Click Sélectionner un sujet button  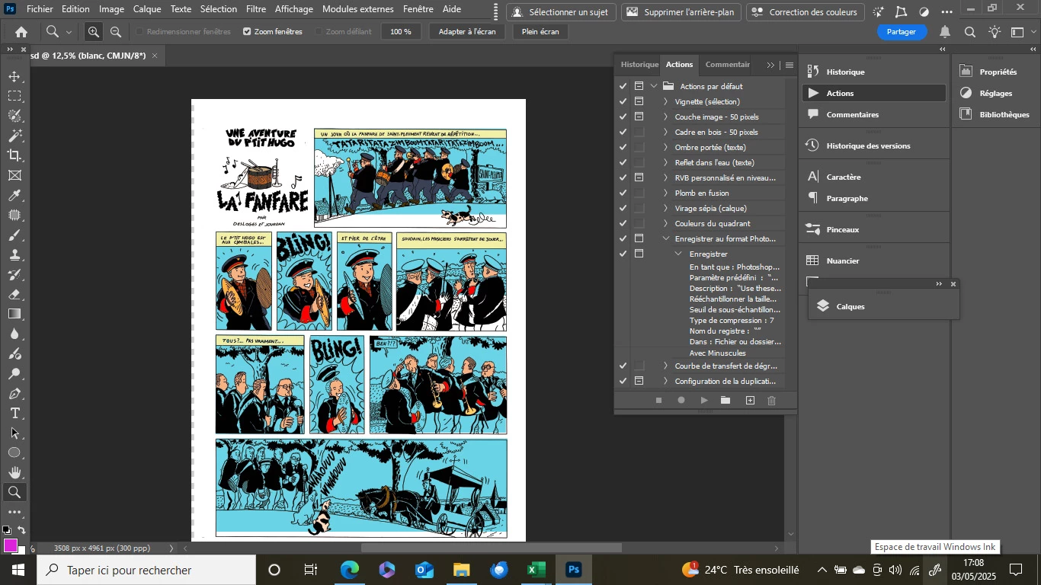click(561, 12)
